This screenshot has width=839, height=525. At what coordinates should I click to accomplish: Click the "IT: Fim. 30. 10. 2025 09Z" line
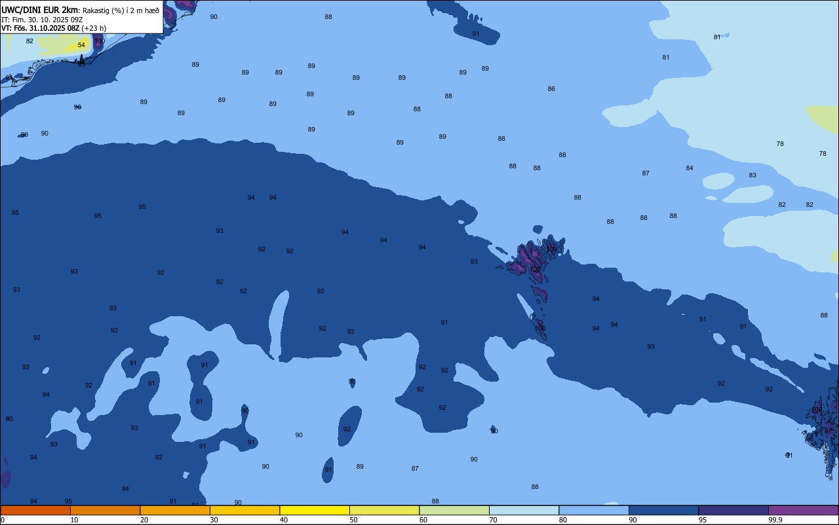tap(42, 20)
